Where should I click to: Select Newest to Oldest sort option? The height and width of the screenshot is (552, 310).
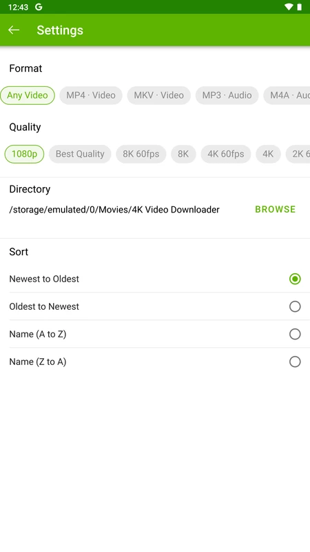coord(155,279)
